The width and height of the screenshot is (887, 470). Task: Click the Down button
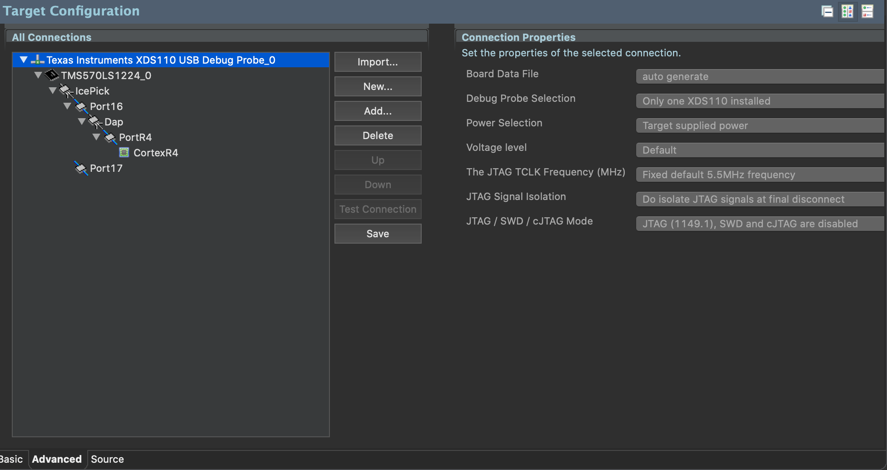[x=378, y=185]
